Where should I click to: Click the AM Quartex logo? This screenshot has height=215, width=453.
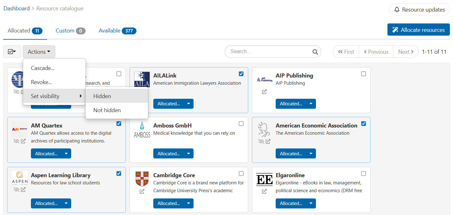[19, 129]
